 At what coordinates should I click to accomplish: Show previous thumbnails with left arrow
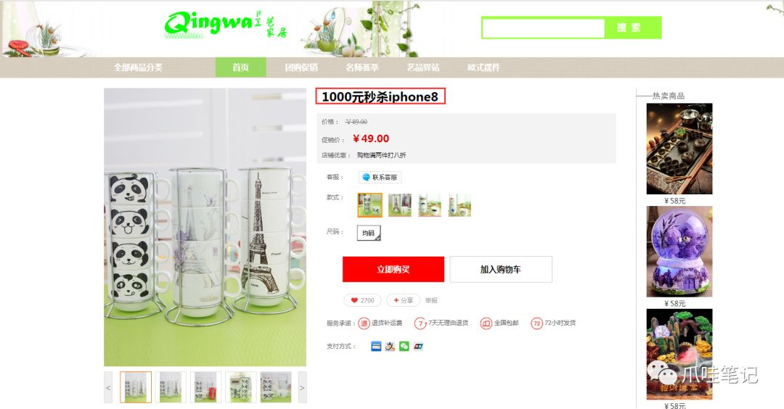108,387
